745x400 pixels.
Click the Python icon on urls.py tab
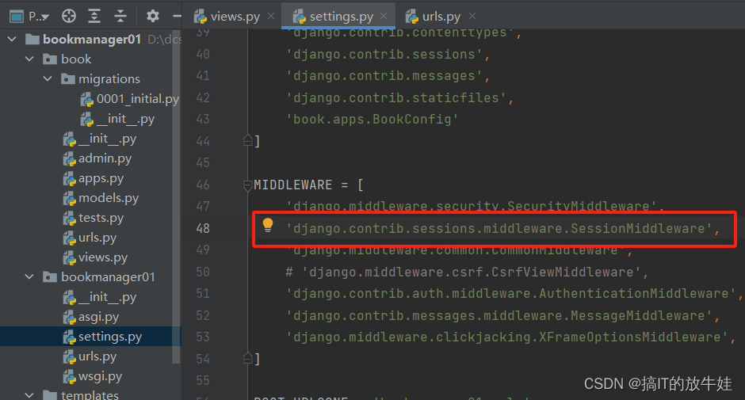tap(412, 17)
